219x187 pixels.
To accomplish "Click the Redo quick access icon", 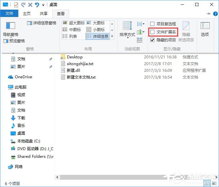I will (x=23, y=5).
